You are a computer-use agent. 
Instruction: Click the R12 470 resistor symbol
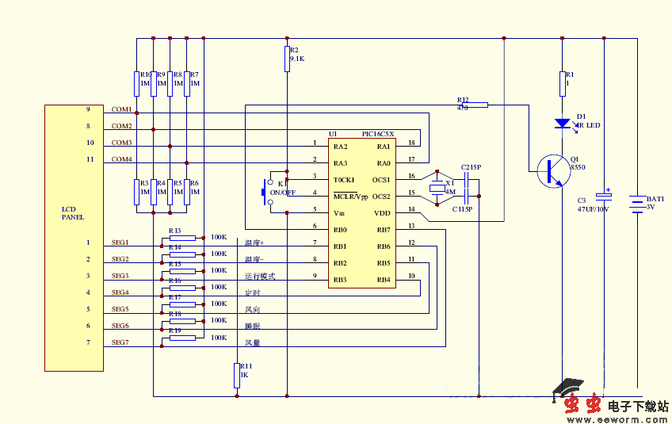pos(475,104)
